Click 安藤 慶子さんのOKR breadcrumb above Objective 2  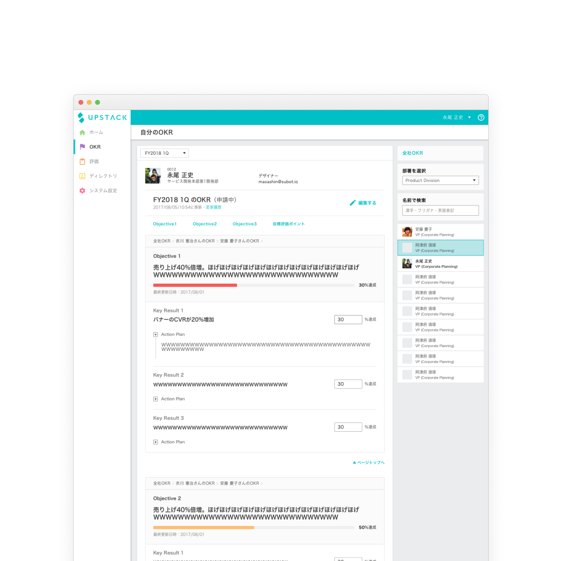[239, 483]
